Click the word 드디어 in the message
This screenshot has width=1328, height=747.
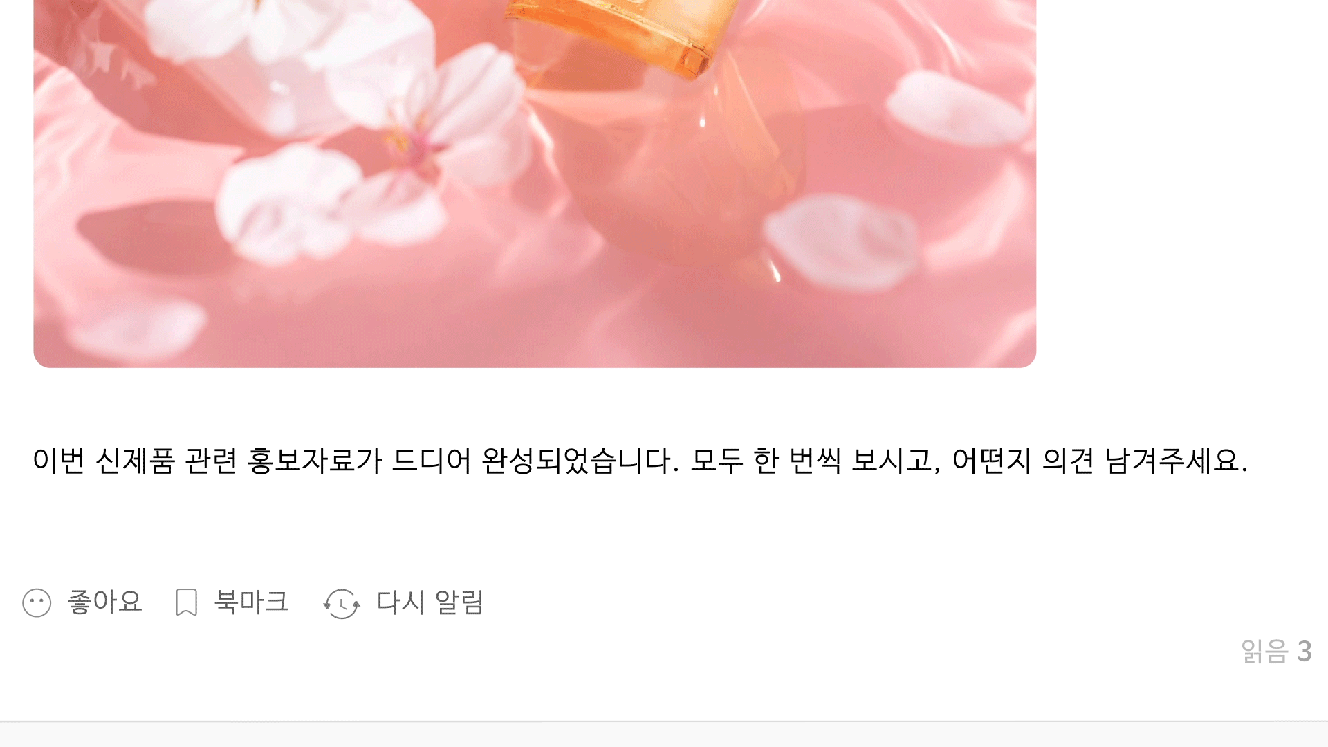click(x=432, y=461)
